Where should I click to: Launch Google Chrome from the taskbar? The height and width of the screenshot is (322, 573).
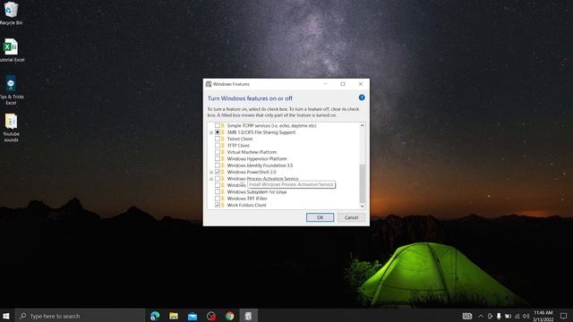229,316
